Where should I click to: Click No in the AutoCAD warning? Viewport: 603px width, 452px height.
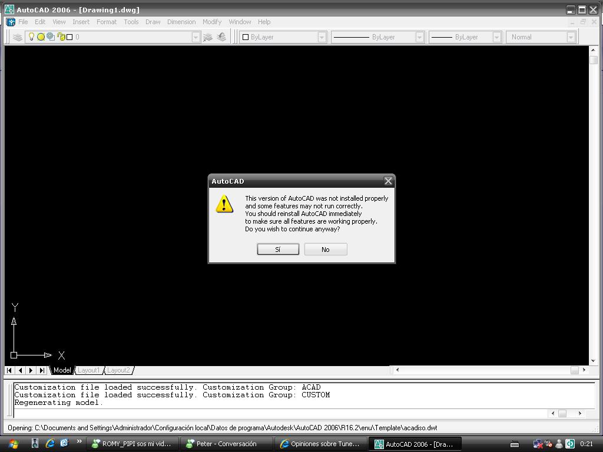(x=326, y=250)
